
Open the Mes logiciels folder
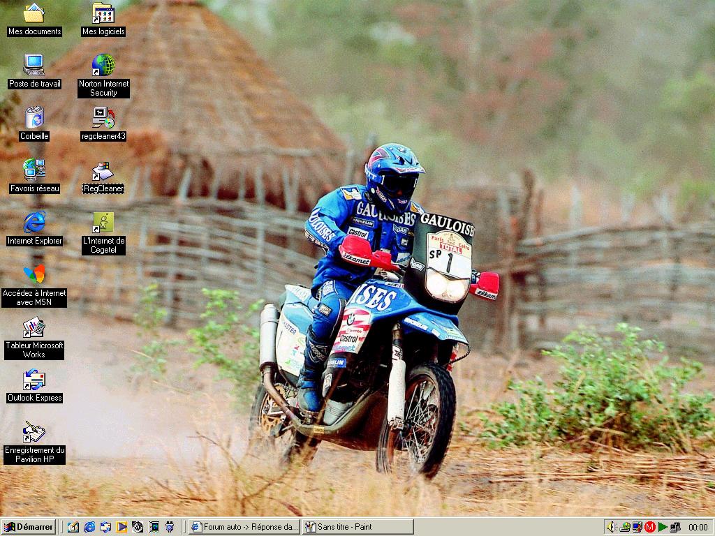click(103, 13)
